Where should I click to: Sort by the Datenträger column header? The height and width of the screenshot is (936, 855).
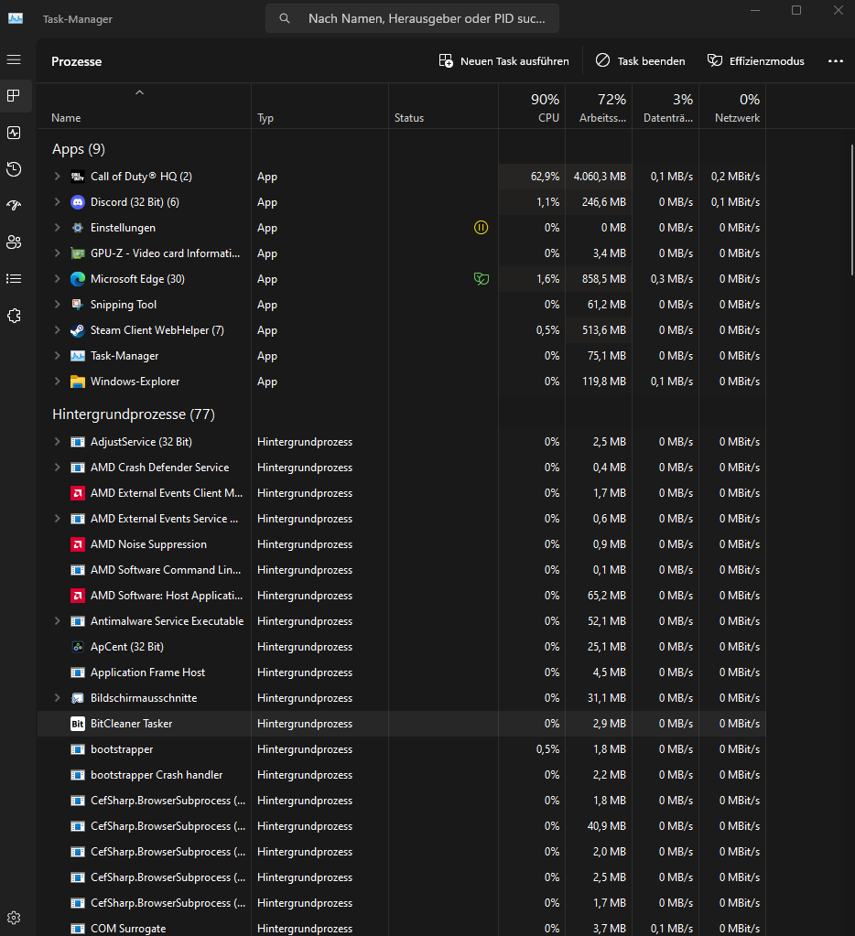[666, 106]
